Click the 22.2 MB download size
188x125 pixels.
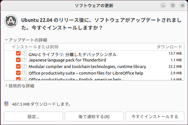(175, 66)
